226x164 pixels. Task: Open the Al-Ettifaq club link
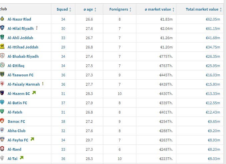(x=16, y=66)
